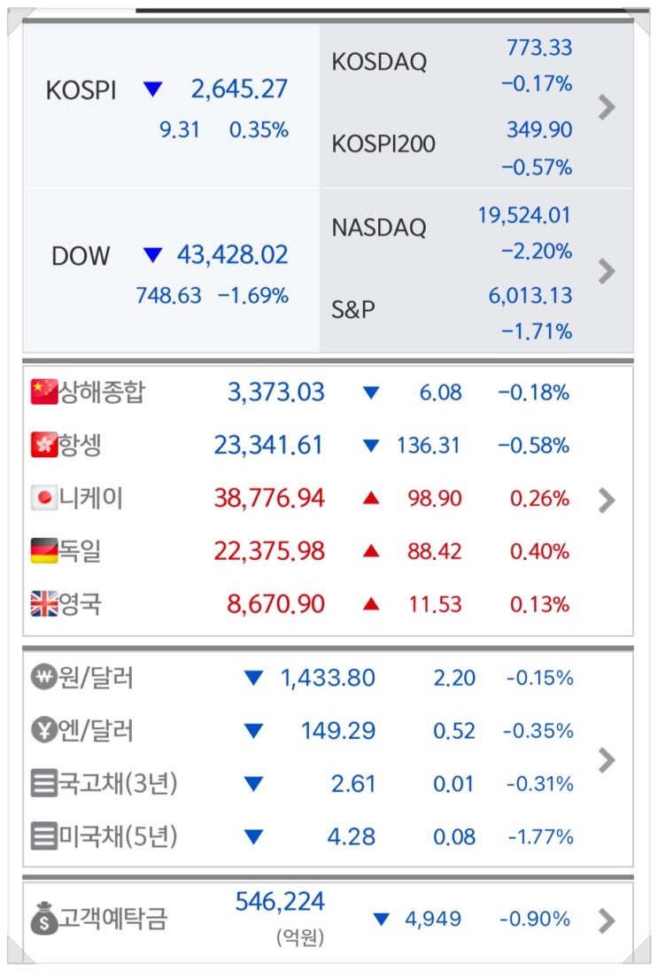Image resolution: width=658 pixels, height=971 pixels.
Task: Open the KOSDAQ index value 773.33
Action: 538,48
